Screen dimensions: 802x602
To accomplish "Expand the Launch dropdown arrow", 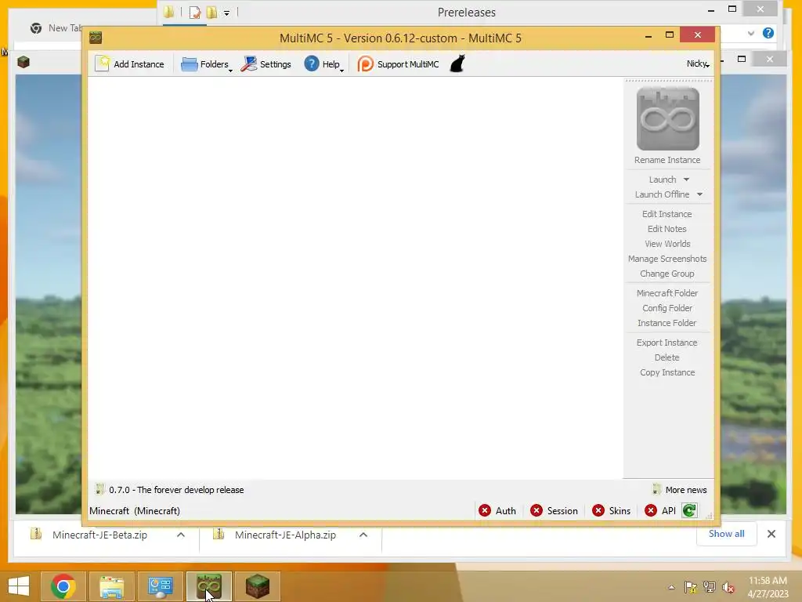I will [x=686, y=180].
